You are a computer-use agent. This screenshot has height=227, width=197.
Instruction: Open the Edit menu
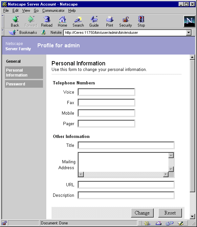[x=15, y=11]
